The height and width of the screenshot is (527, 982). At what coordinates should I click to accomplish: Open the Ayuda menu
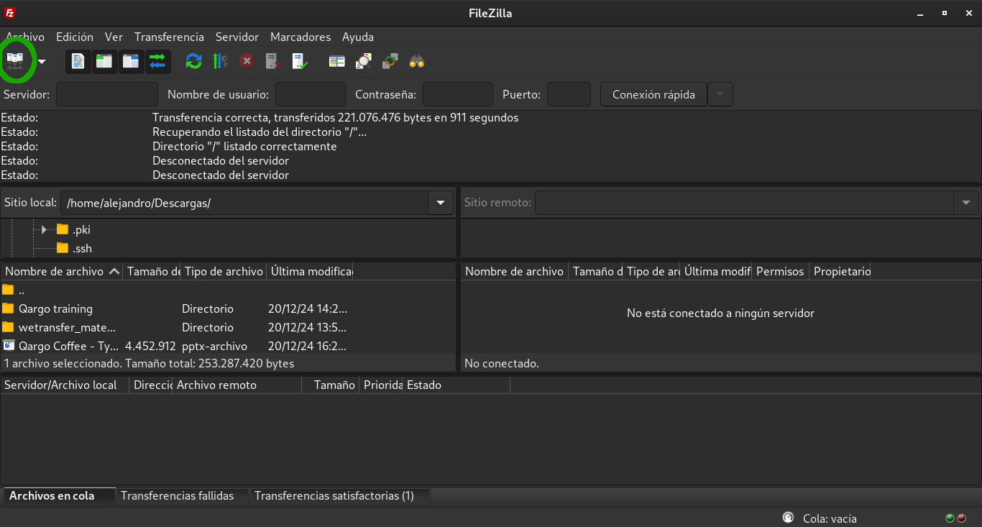click(x=358, y=37)
